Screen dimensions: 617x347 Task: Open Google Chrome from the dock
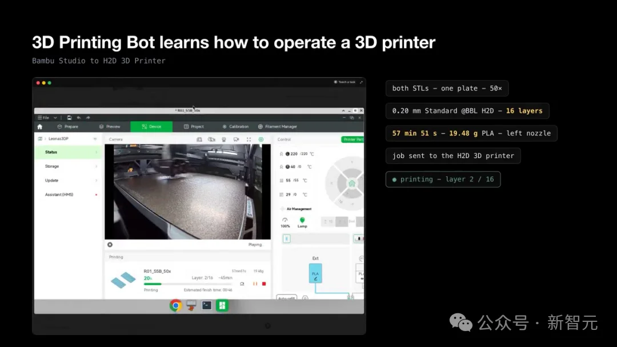(x=175, y=305)
